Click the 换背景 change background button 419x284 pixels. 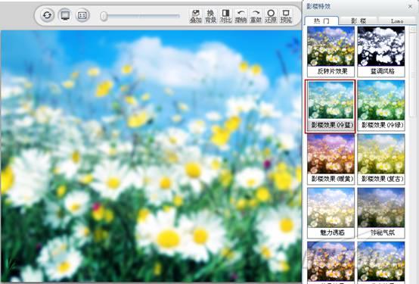tap(210, 16)
